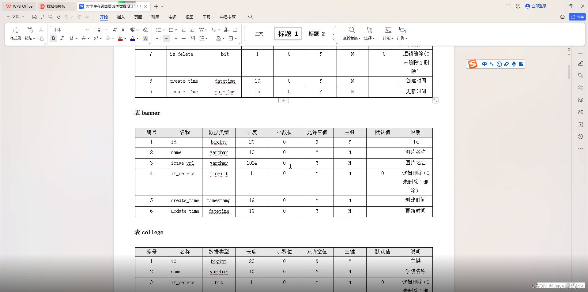Click the sort (A-Z) icon

(227, 30)
